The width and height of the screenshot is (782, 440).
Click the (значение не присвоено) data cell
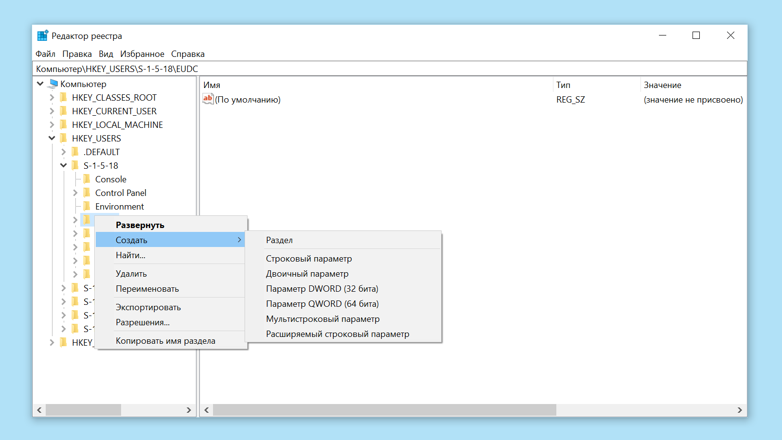(693, 100)
